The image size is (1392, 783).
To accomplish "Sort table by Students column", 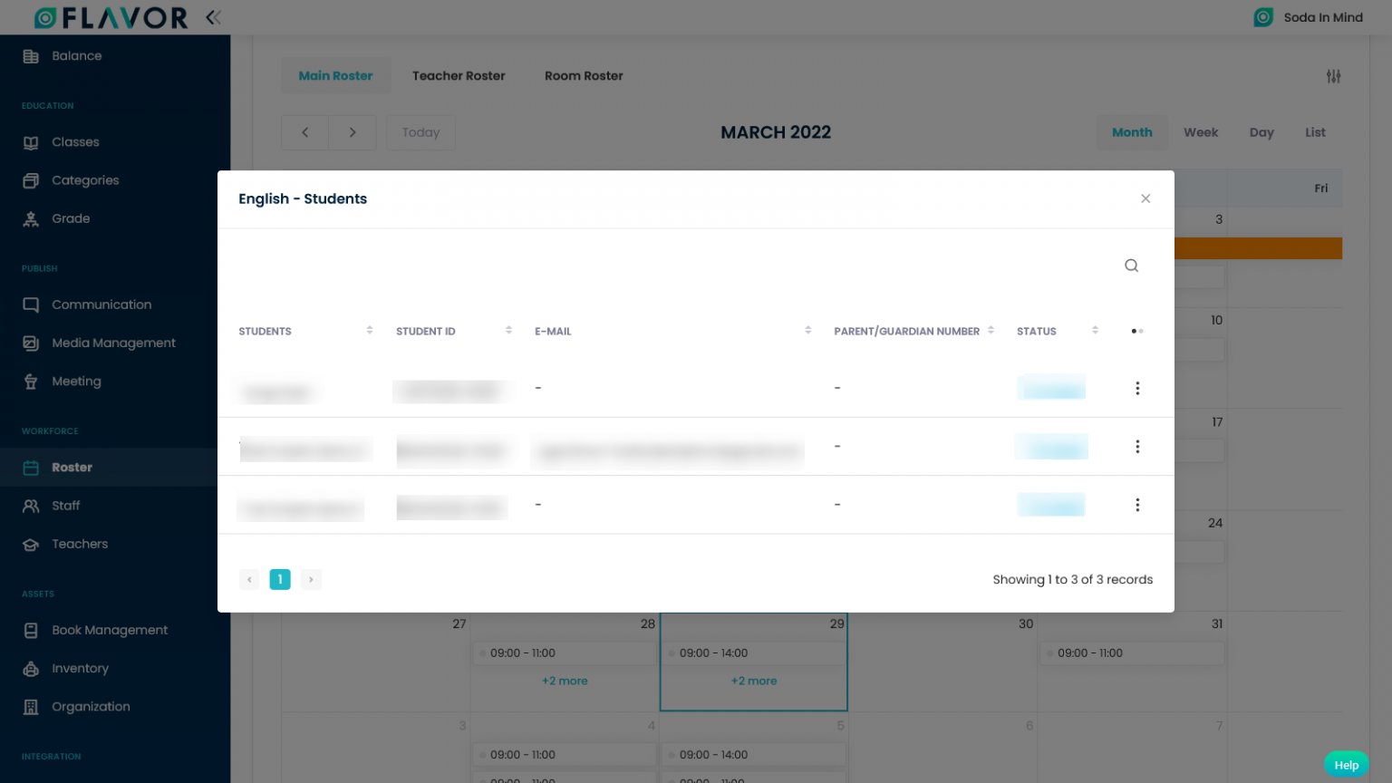I will coord(370,331).
